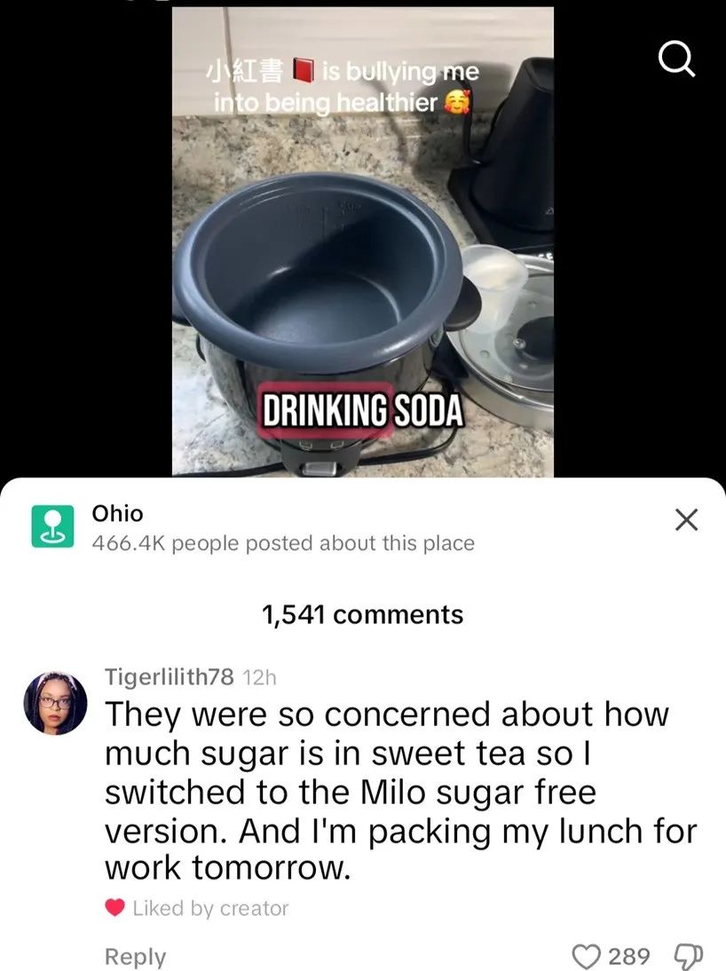Reply to Tigerlilith78's comment
The width and height of the screenshot is (726, 971).
(x=135, y=957)
